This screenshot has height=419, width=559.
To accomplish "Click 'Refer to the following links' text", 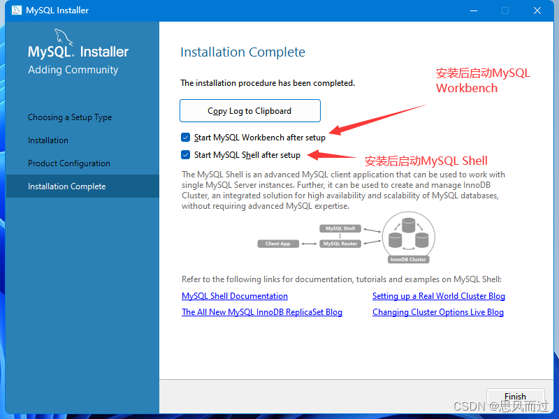I will [342, 279].
